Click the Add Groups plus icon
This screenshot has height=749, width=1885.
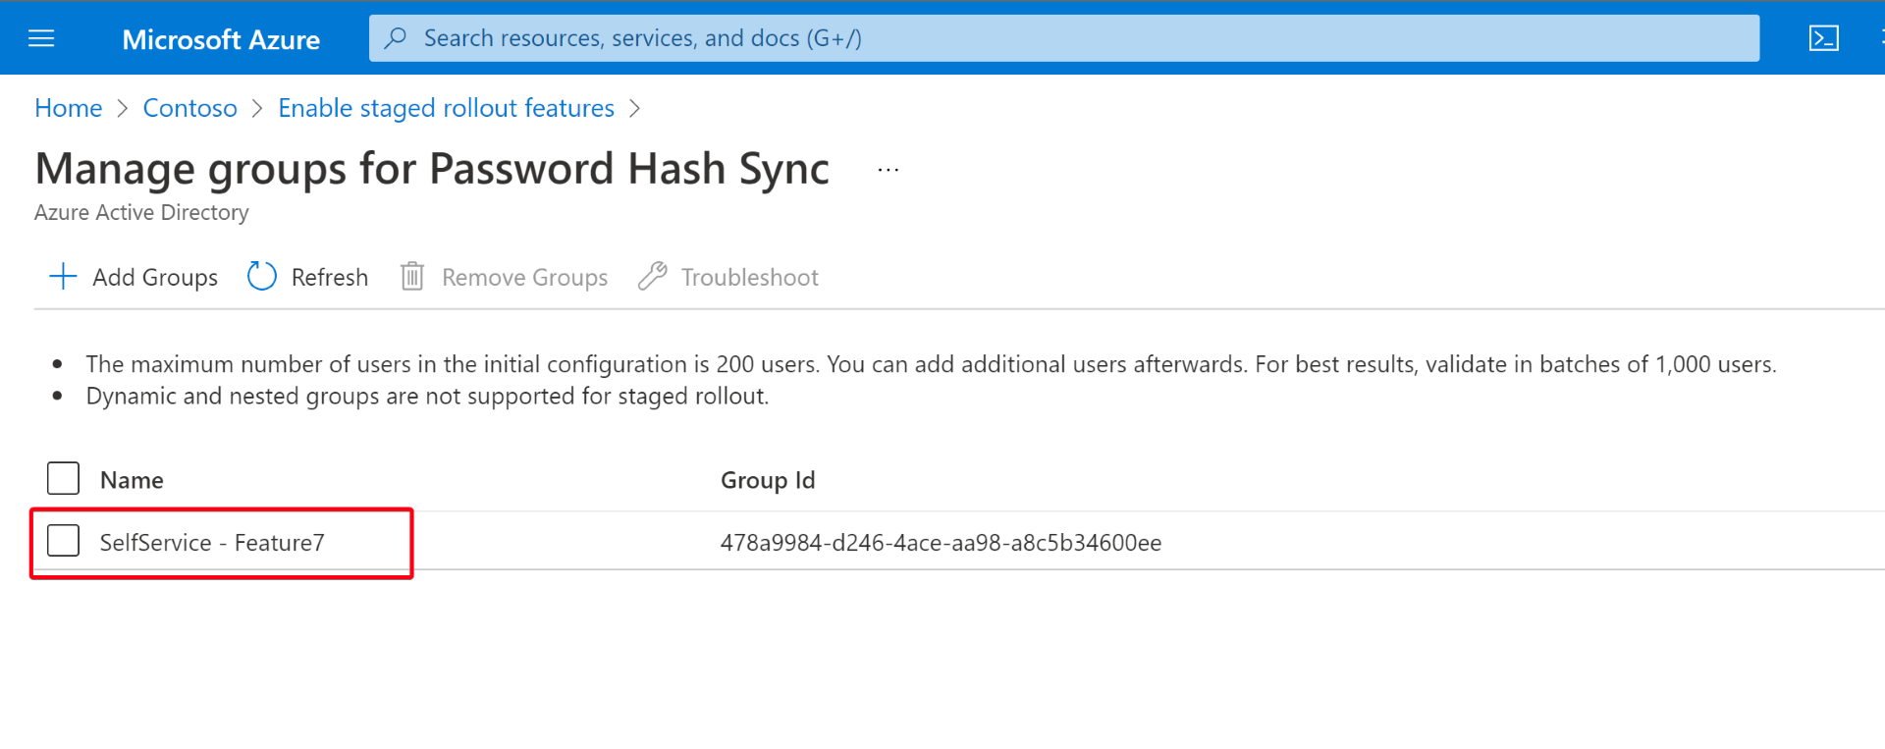point(63,277)
